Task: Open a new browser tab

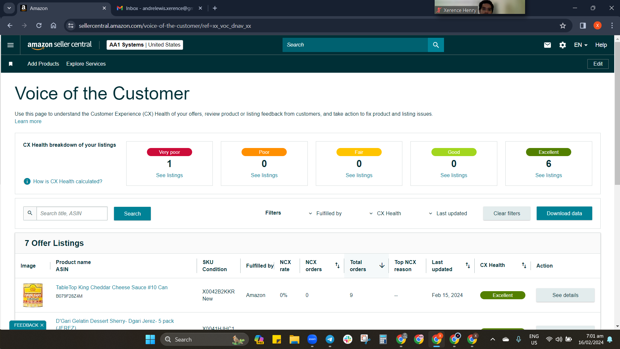Action: (x=215, y=8)
